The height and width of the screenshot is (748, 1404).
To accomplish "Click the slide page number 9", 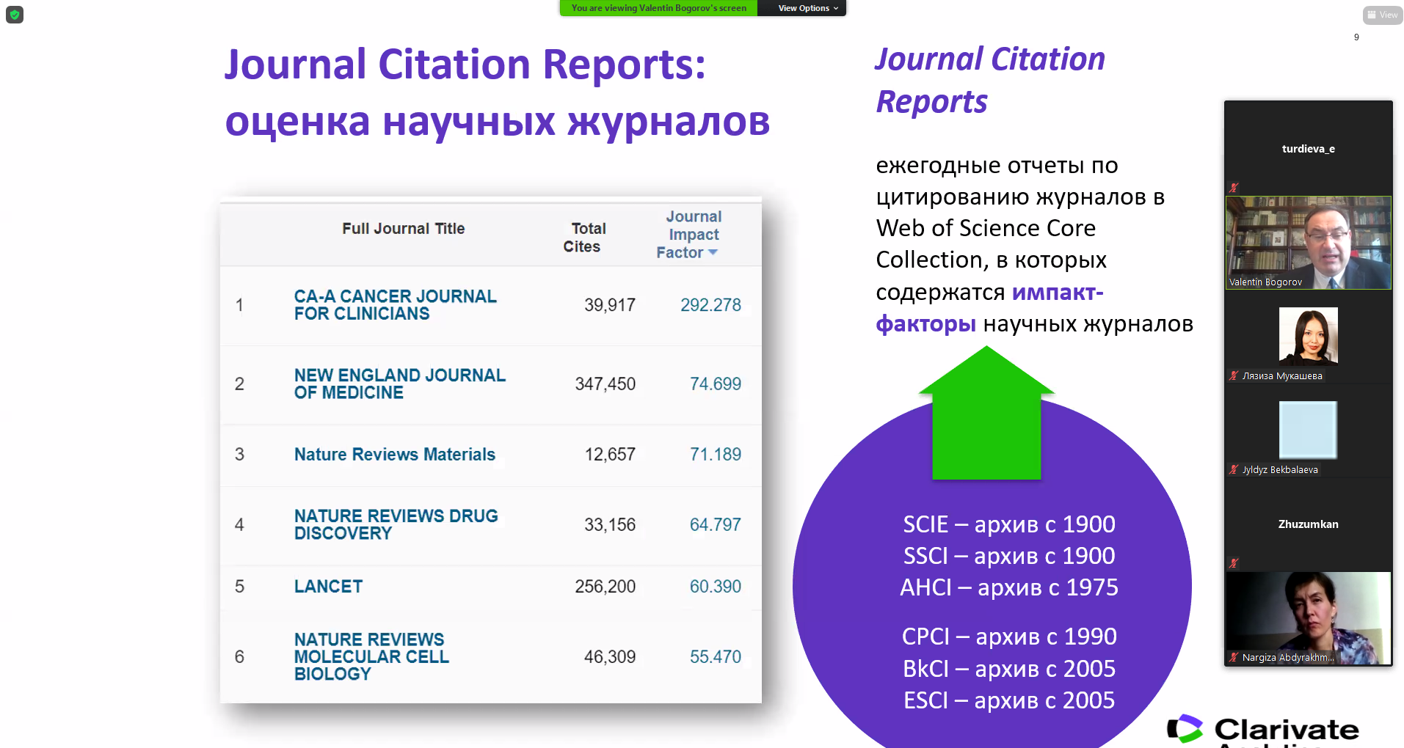I will pos(1356,37).
